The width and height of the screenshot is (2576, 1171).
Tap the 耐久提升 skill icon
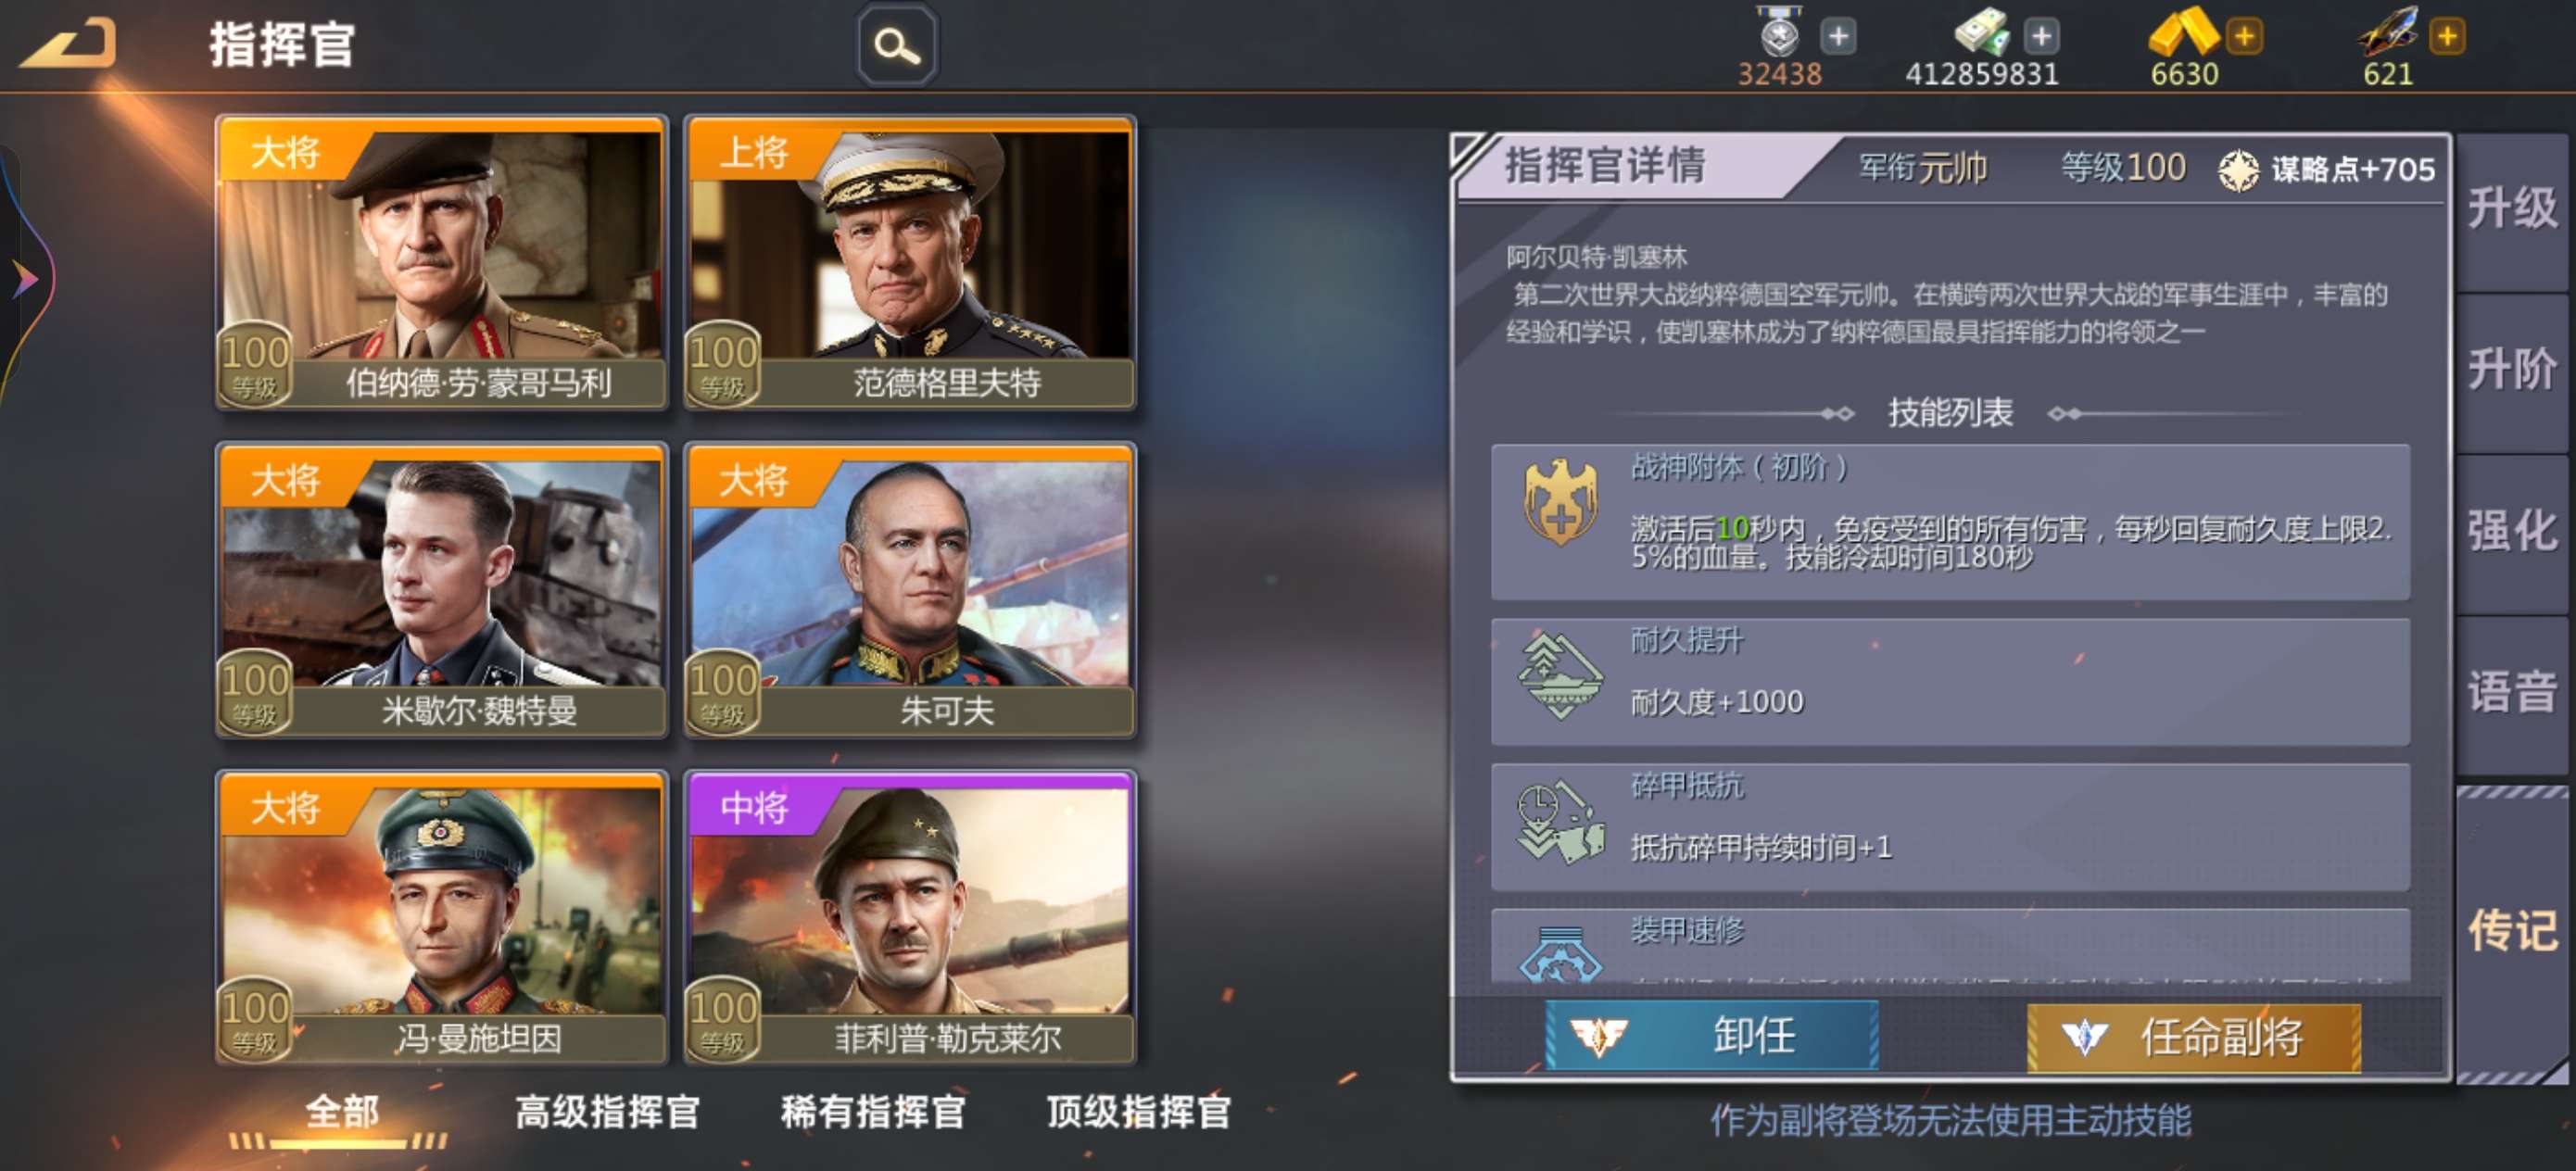tap(1560, 677)
